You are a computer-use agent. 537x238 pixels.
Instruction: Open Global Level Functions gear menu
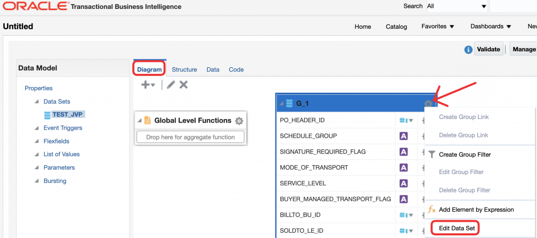tap(239, 121)
